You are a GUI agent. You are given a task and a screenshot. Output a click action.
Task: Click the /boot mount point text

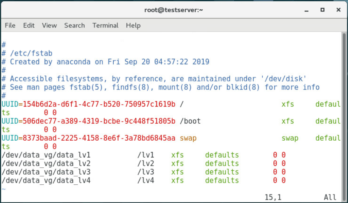click(x=190, y=121)
